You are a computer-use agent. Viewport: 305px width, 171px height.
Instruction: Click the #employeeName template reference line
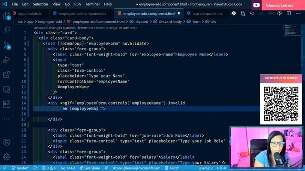(73, 87)
